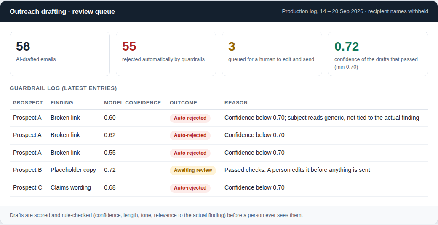This screenshot has width=438, height=225.
Task: Click the PROSPECT column header
Action: 28,102
